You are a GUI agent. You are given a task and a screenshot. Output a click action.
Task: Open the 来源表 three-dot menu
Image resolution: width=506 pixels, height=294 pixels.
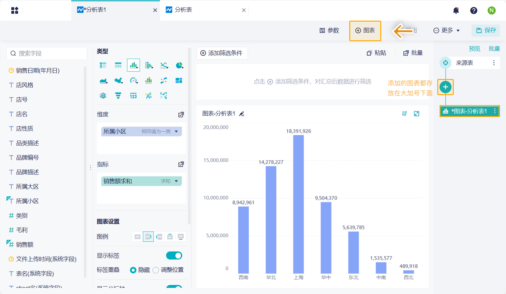[494, 63]
